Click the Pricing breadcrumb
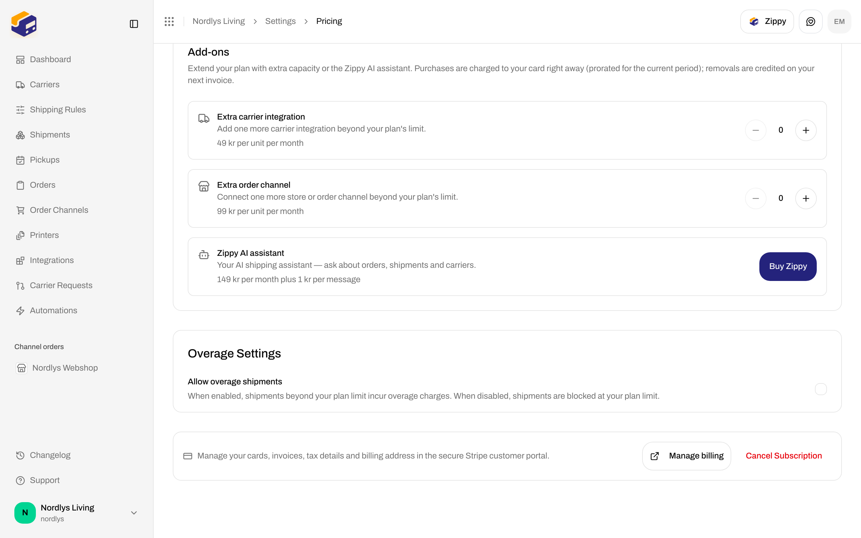Image resolution: width=861 pixels, height=538 pixels. (329, 21)
